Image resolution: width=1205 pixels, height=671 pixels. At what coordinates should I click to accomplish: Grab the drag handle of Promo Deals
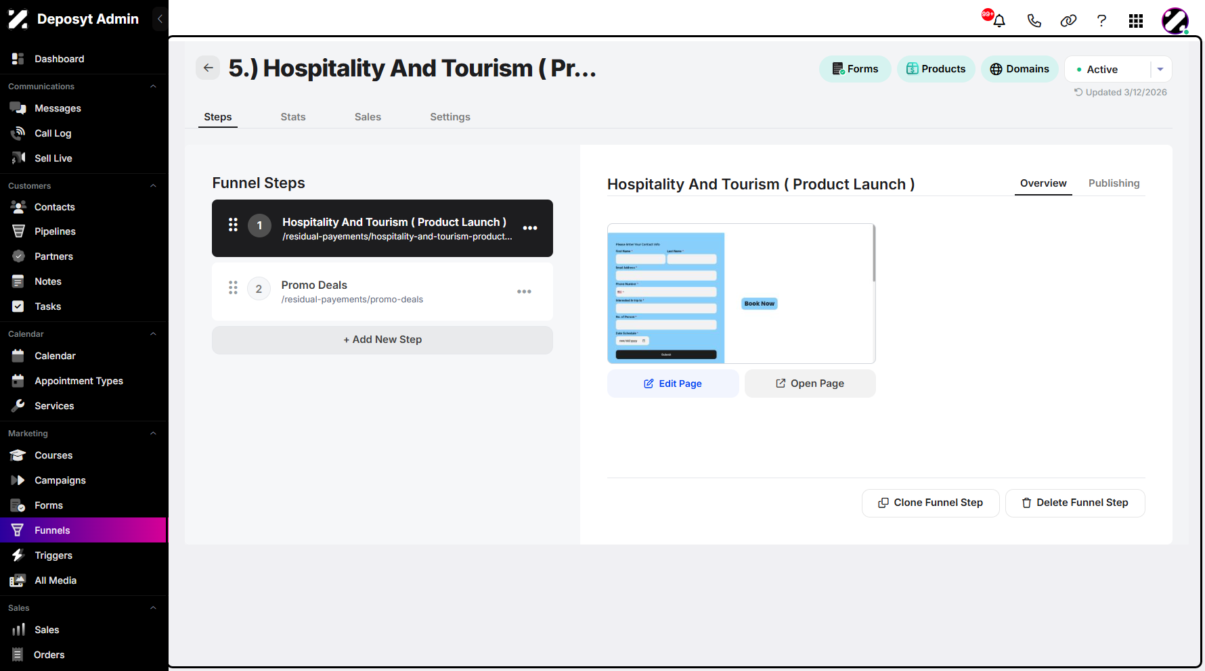[233, 287]
